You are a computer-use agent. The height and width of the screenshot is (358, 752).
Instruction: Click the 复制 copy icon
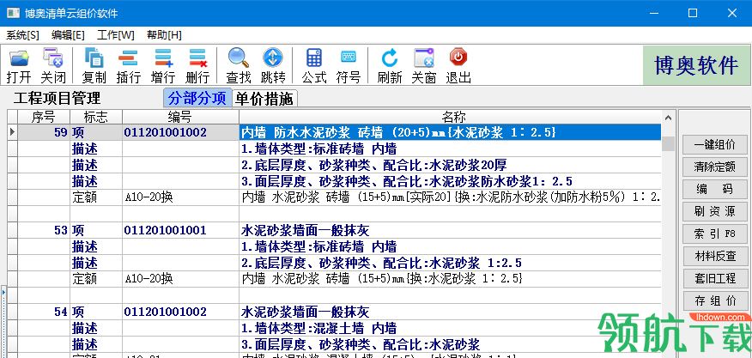coord(94,66)
